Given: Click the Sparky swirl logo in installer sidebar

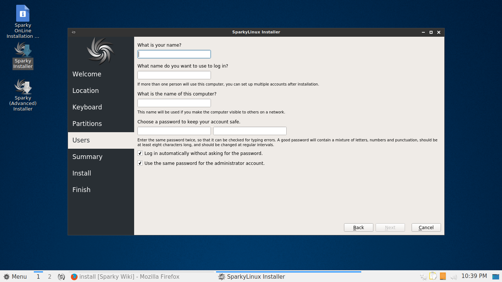Looking at the screenshot, I should point(101,51).
